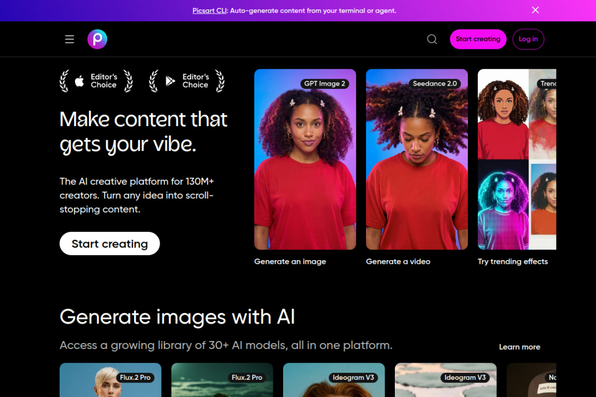Click the Generate an image caption

point(290,262)
